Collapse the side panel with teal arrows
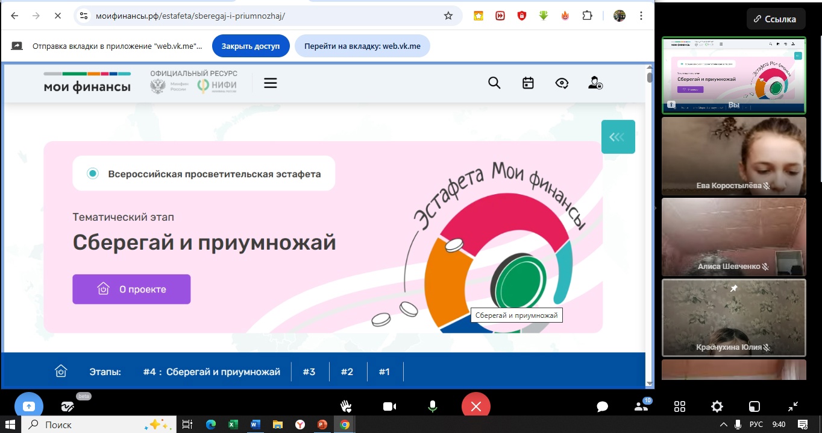 tap(618, 137)
